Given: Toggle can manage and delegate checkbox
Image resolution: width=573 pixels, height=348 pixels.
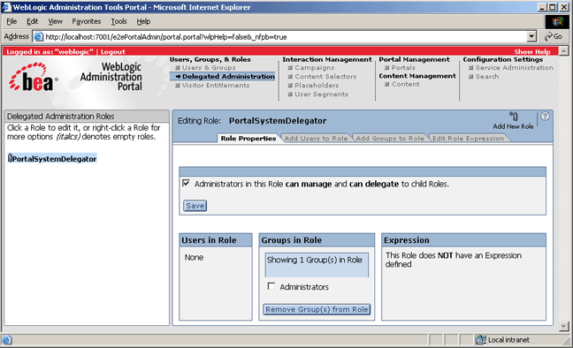Looking at the screenshot, I should click(x=186, y=183).
